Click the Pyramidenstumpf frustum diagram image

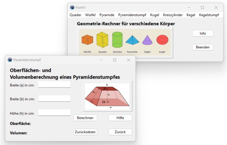[107, 96]
